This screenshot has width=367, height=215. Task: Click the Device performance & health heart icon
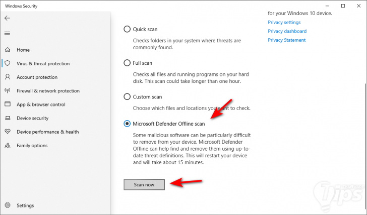click(7, 132)
